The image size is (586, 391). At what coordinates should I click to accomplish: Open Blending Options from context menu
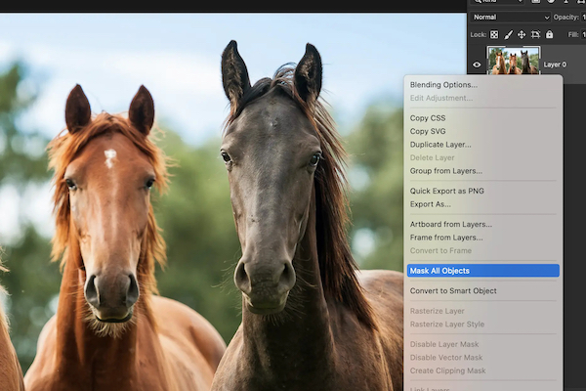(443, 85)
